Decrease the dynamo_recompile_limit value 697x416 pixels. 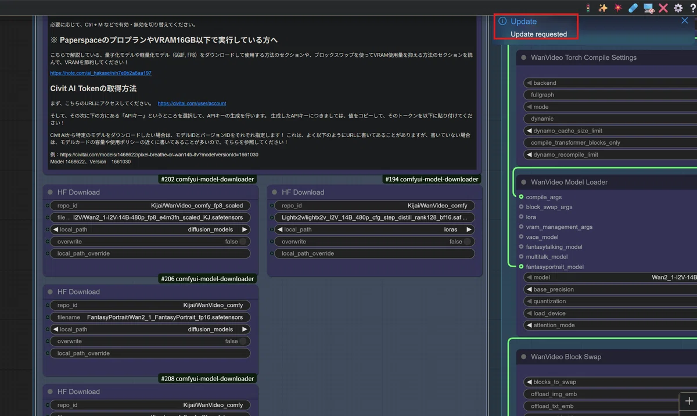pyautogui.click(x=529, y=155)
